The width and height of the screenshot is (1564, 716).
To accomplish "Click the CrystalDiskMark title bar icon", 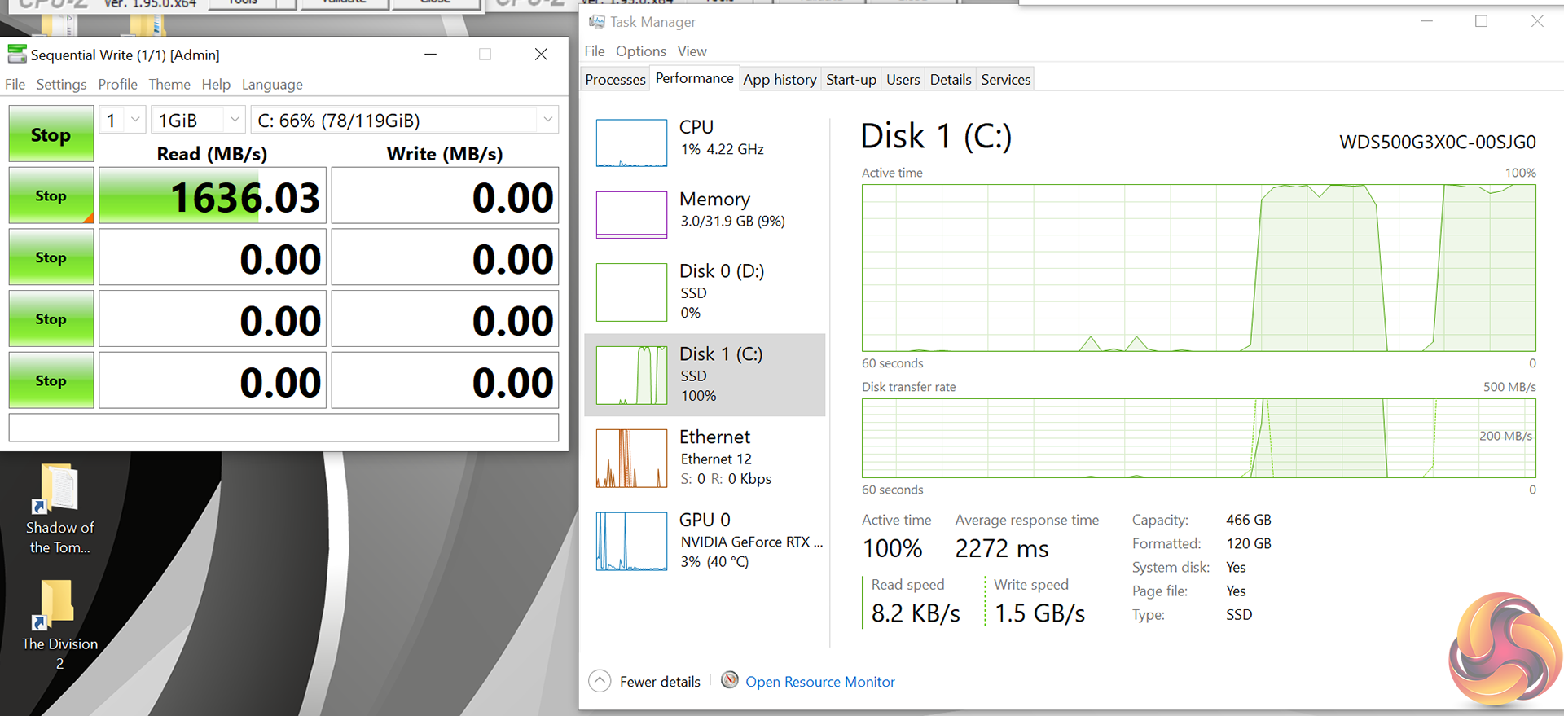I will pos(17,55).
